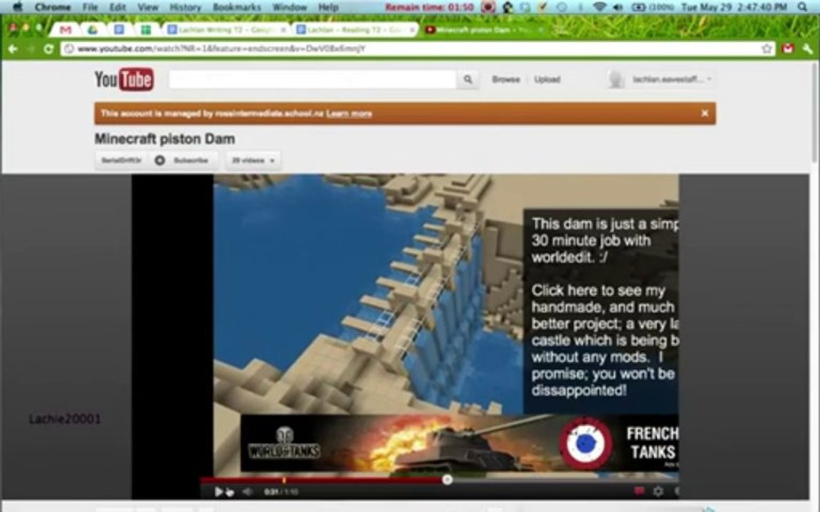This screenshot has width=820, height=512.
Task: Open the Window menu
Action: 290,7
